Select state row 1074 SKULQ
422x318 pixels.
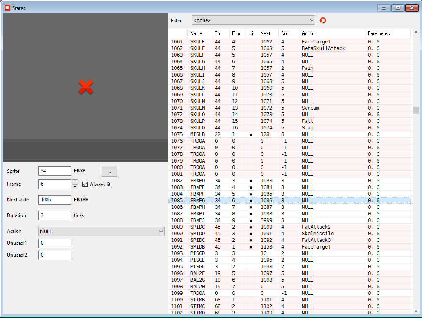click(289, 128)
